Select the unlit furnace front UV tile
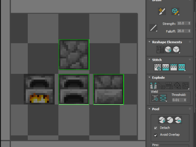Screen dimensions: 196x147 point(74,89)
